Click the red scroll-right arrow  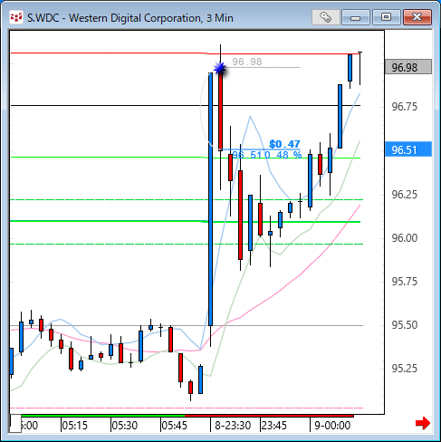coord(423,423)
